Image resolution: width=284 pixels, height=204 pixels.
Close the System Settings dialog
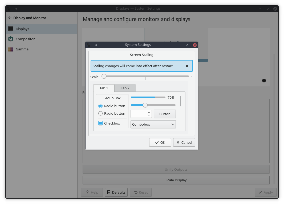195,45
